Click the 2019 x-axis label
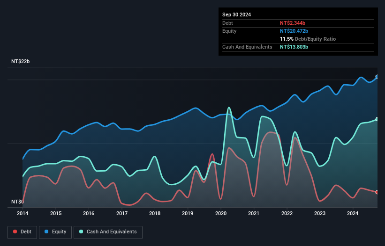 tap(188, 213)
